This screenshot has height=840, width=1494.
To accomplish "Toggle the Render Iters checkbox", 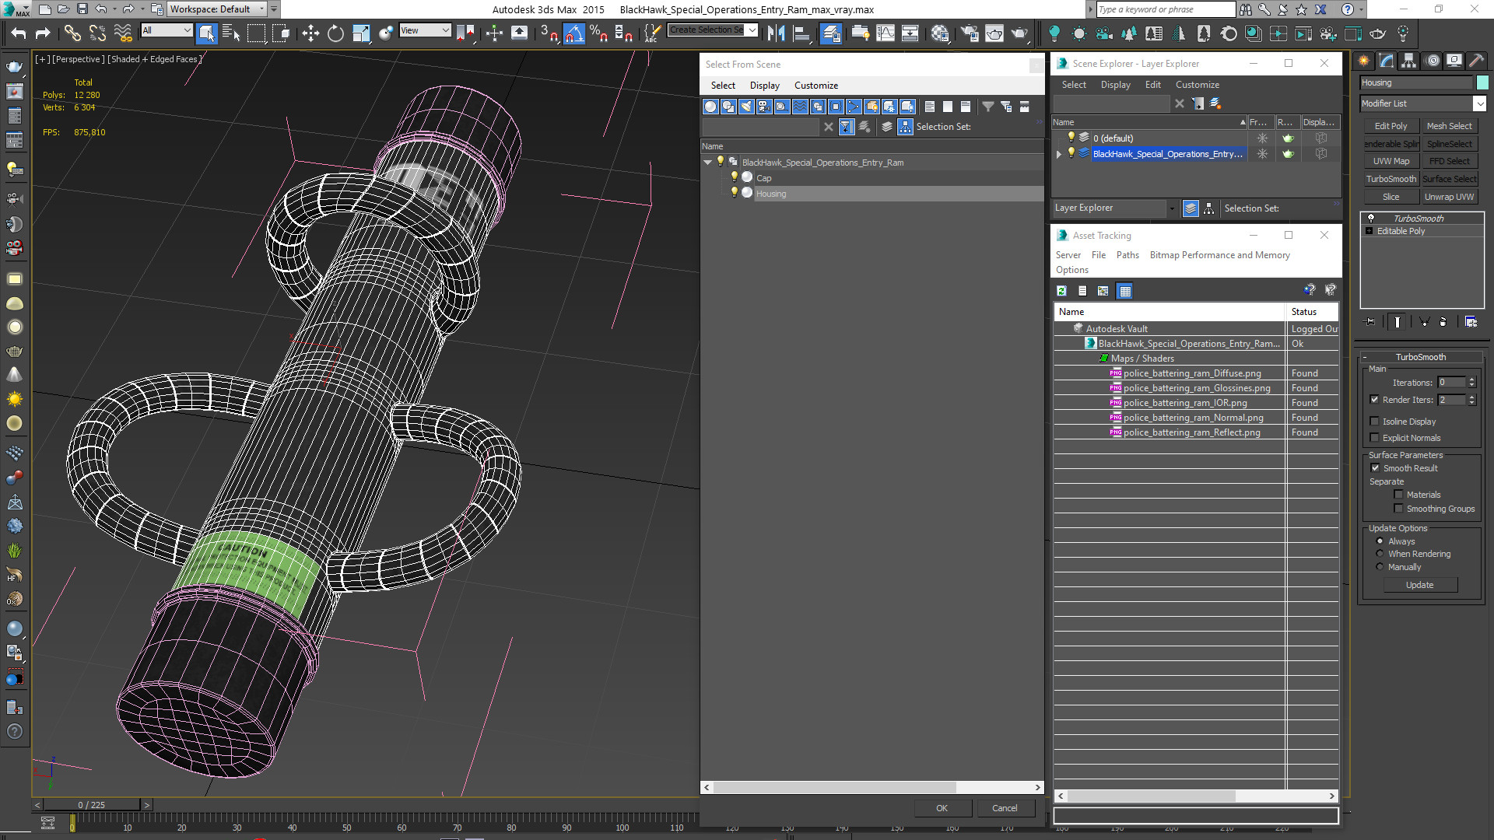I will pos(1374,400).
